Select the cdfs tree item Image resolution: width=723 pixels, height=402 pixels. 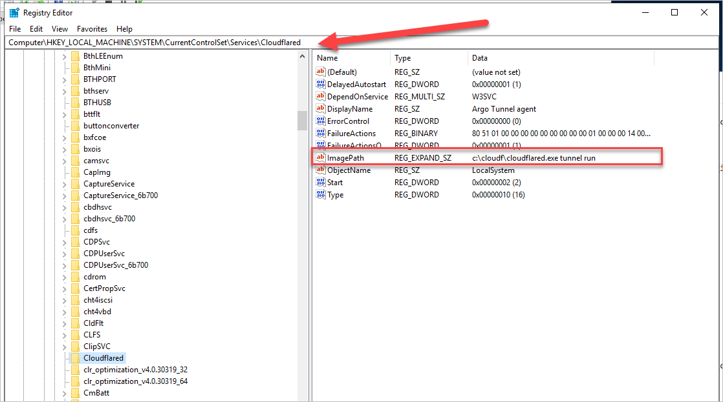pos(91,230)
